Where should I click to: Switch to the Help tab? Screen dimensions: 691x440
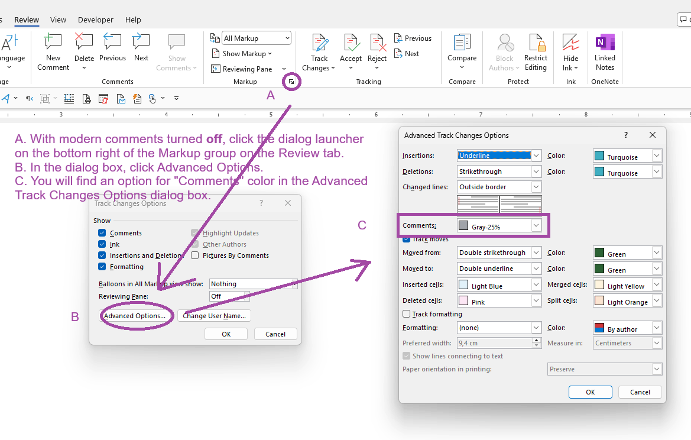click(133, 20)
